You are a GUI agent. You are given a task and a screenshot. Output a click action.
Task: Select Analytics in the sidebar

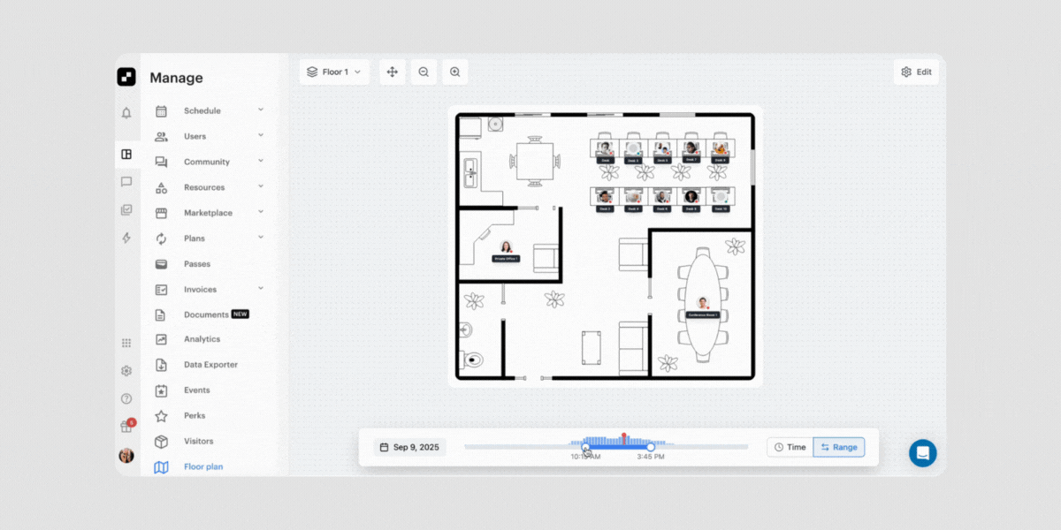click(202, 338)
